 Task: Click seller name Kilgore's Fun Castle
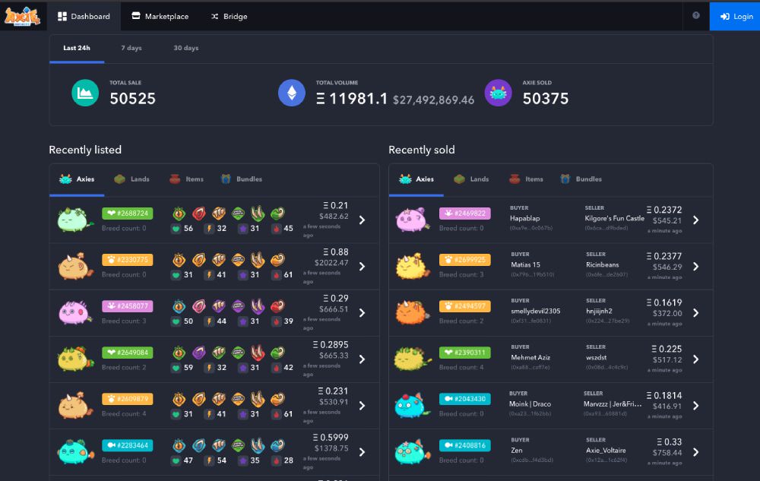pyautogui.click(x=615, y=218)
